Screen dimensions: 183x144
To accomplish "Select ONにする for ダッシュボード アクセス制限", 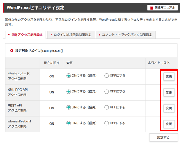I will coord(68,76).
